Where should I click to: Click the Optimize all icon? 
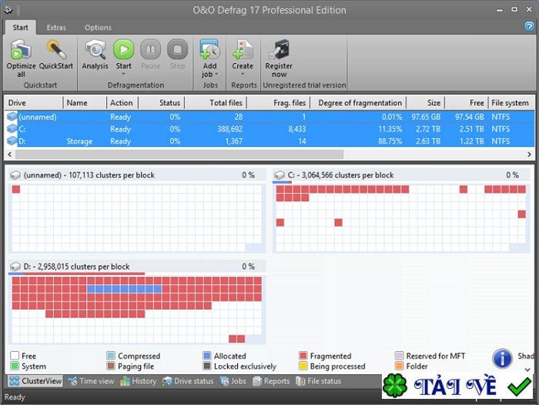click(x=21, y=49)
